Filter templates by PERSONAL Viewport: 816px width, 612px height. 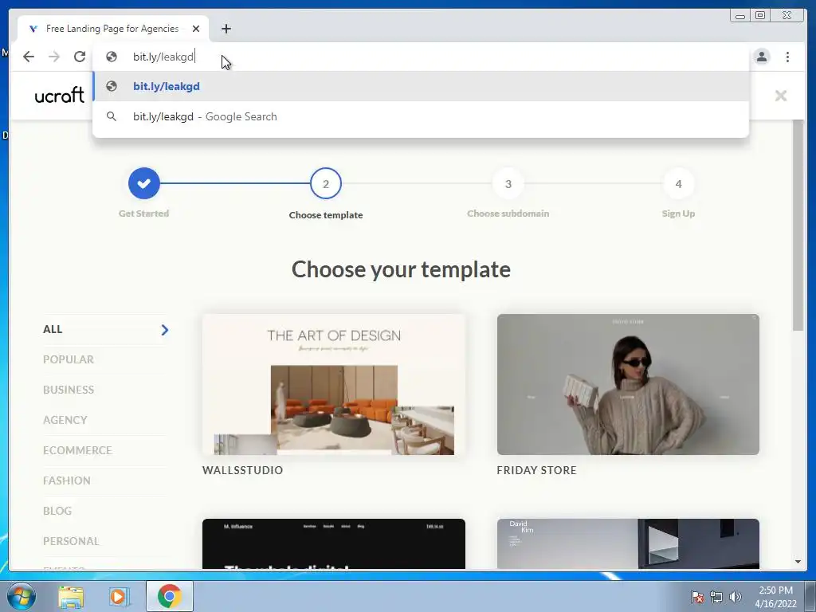tap(71, 541)
